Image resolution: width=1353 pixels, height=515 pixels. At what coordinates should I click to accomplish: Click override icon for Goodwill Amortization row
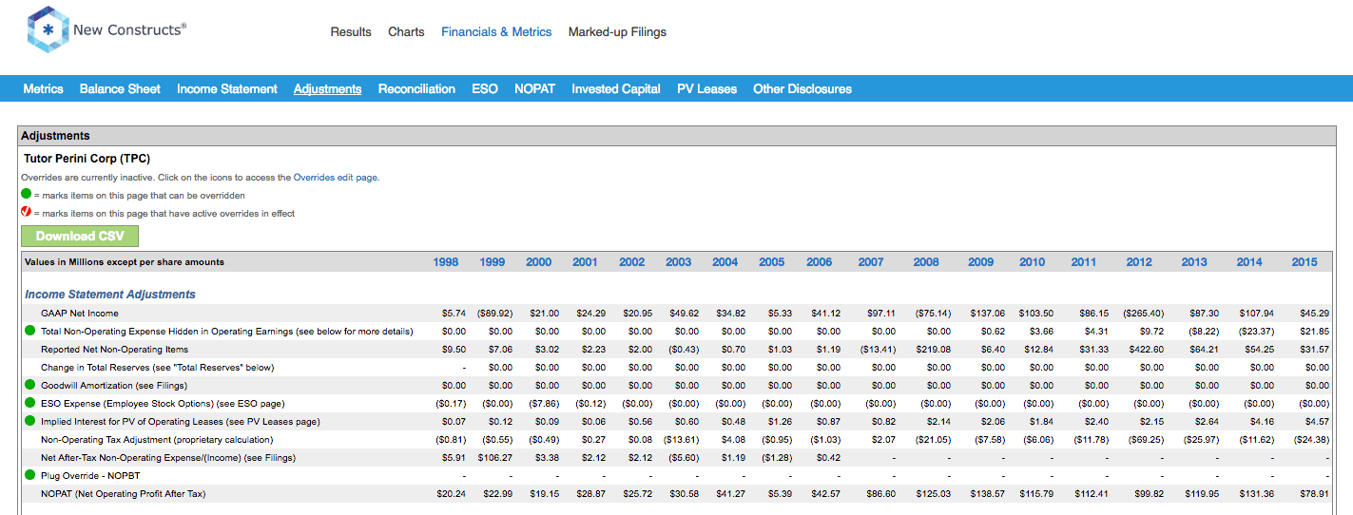tap(29, 386)
